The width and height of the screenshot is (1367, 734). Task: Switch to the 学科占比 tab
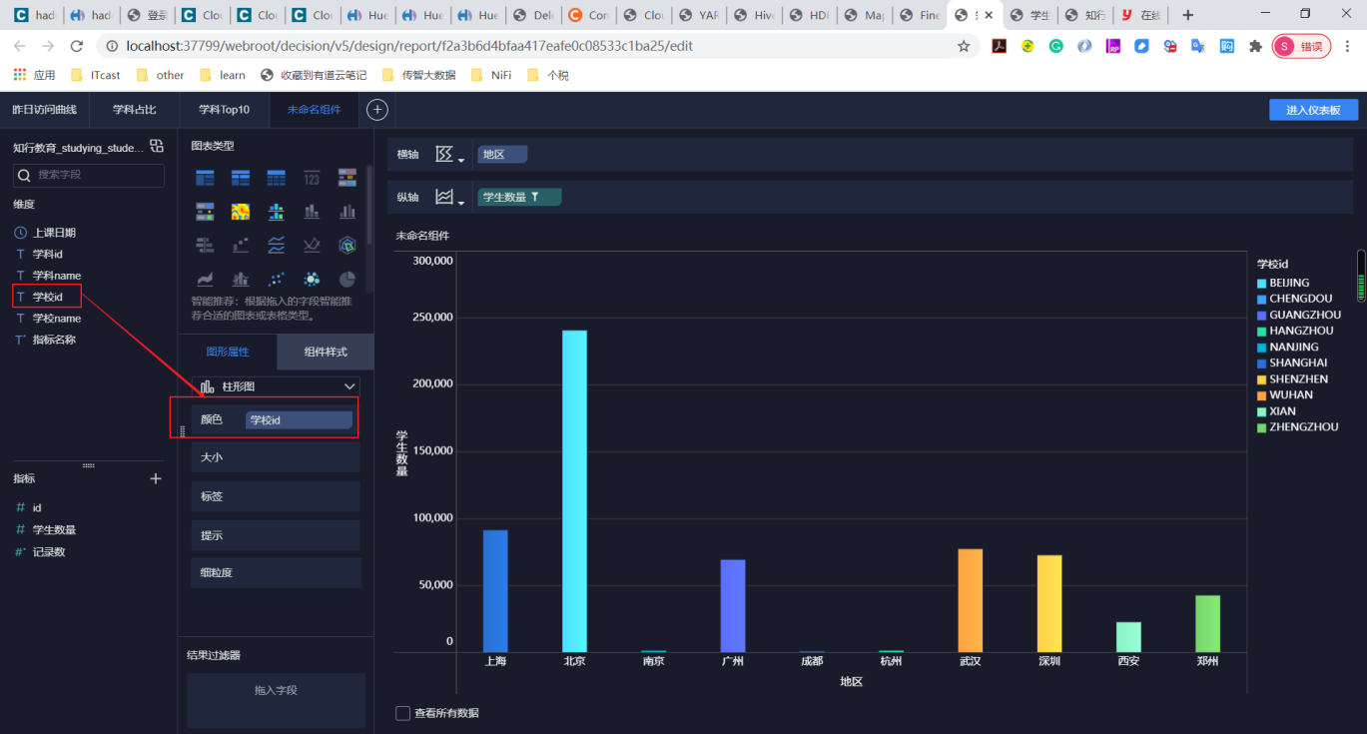[x=135, y=110]
